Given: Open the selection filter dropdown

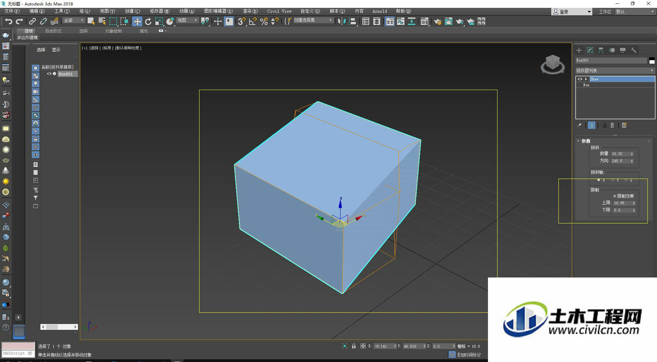Looking at the screenshot, I should pyautogui.click(x=74, y=21).
